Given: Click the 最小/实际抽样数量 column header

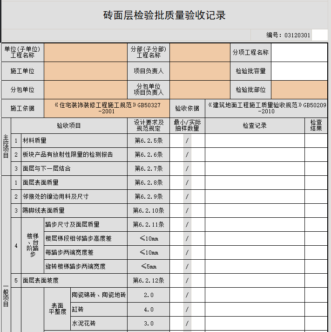Looking at the screenshot, I should (x=187, y=126).
